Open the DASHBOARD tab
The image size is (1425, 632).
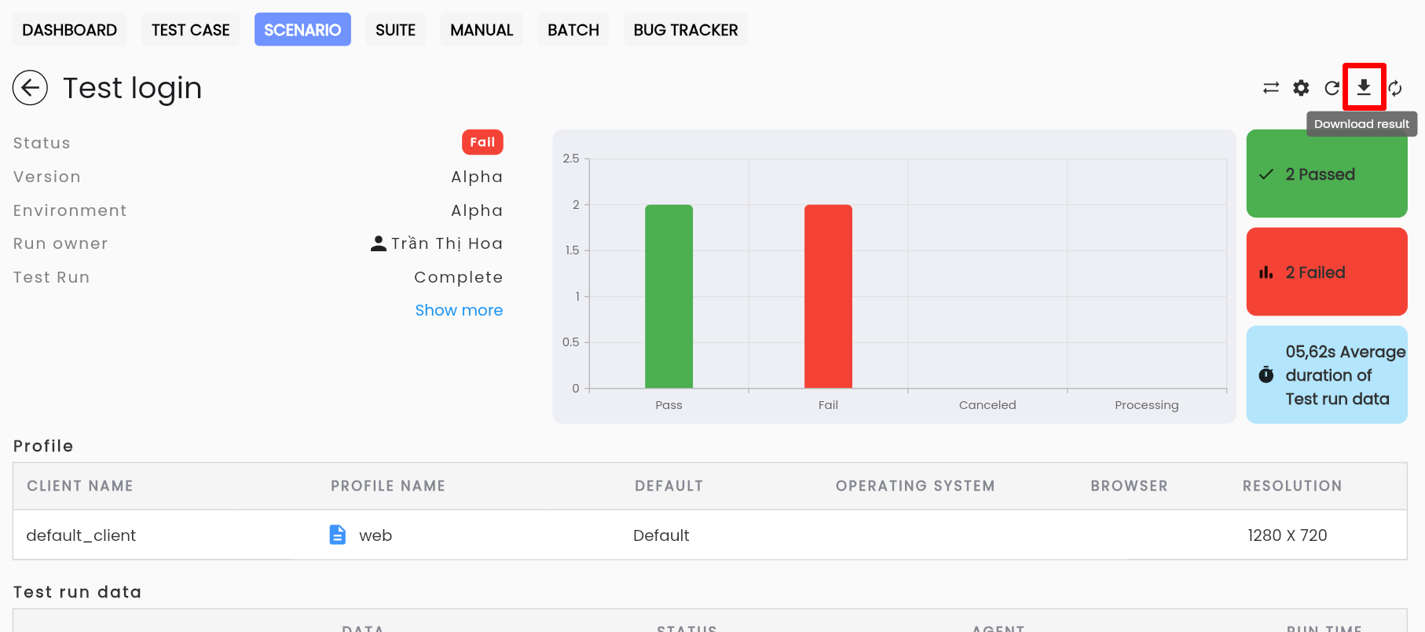tap(70, 30)
